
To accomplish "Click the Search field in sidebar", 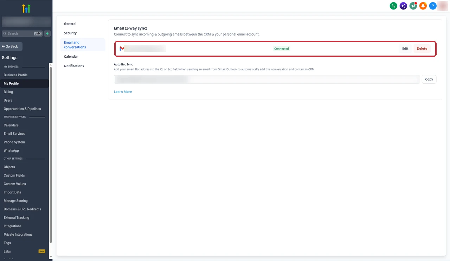I will click(22, 33).
